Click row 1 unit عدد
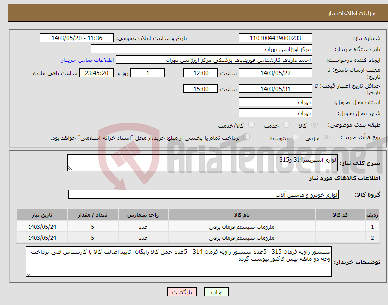The height and width of the screenshot is (305, 388). click(143, 227)
